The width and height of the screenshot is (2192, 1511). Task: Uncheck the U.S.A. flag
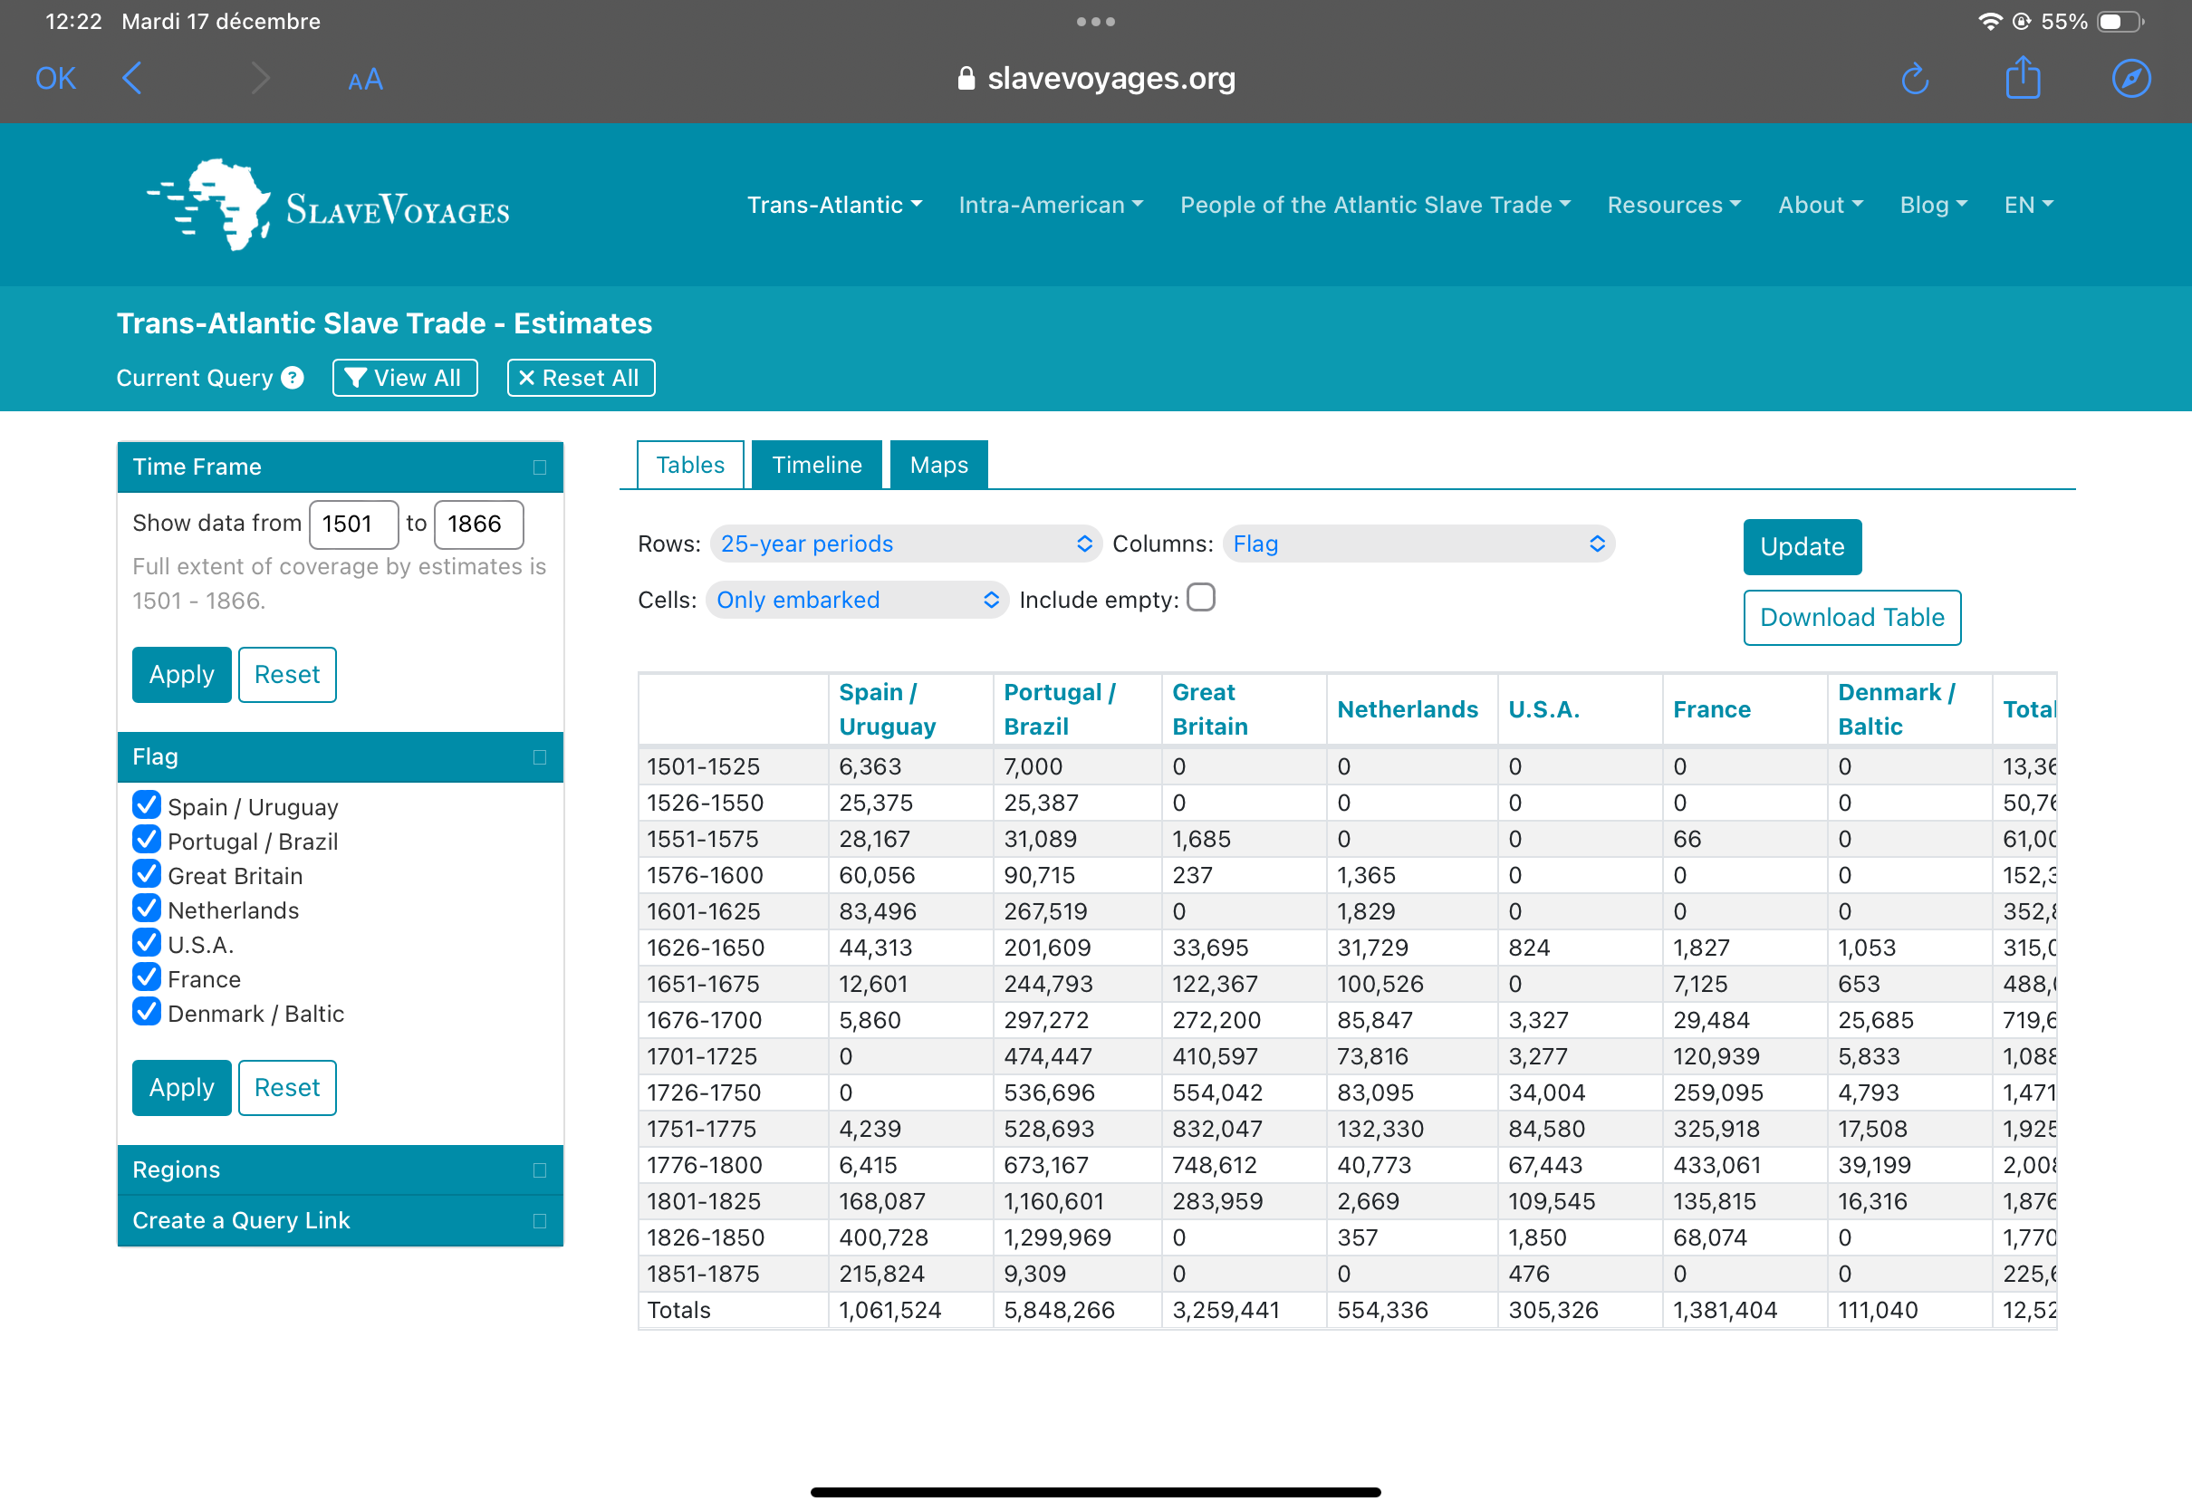[147, 943]
